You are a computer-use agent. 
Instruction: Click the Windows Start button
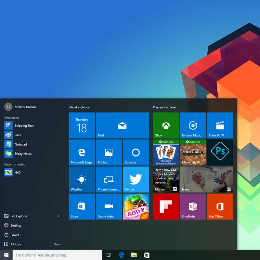pyautogui.click(x=6, y=255)
